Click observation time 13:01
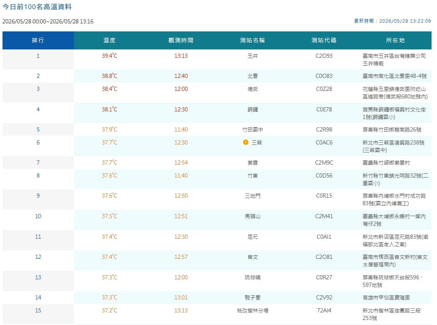The height and width of the screenshot is (325, 437). tap(181, 298)
